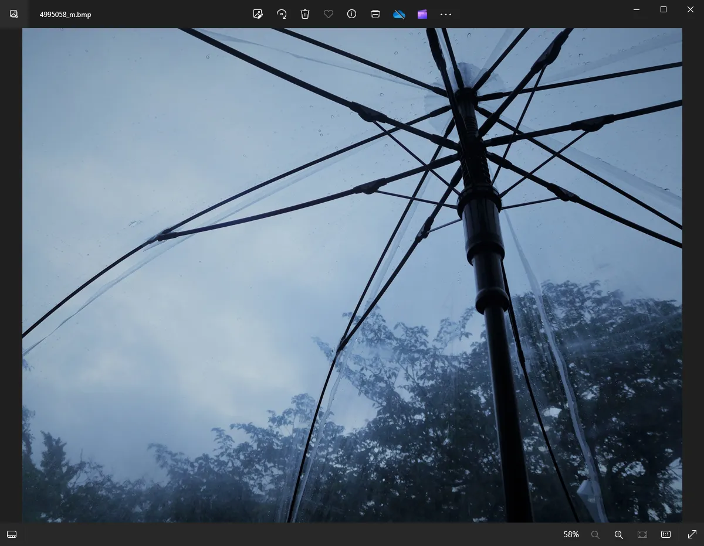Click the 58% zoom level value
Screen dimensions: 704x546
(x=571, y=534)
